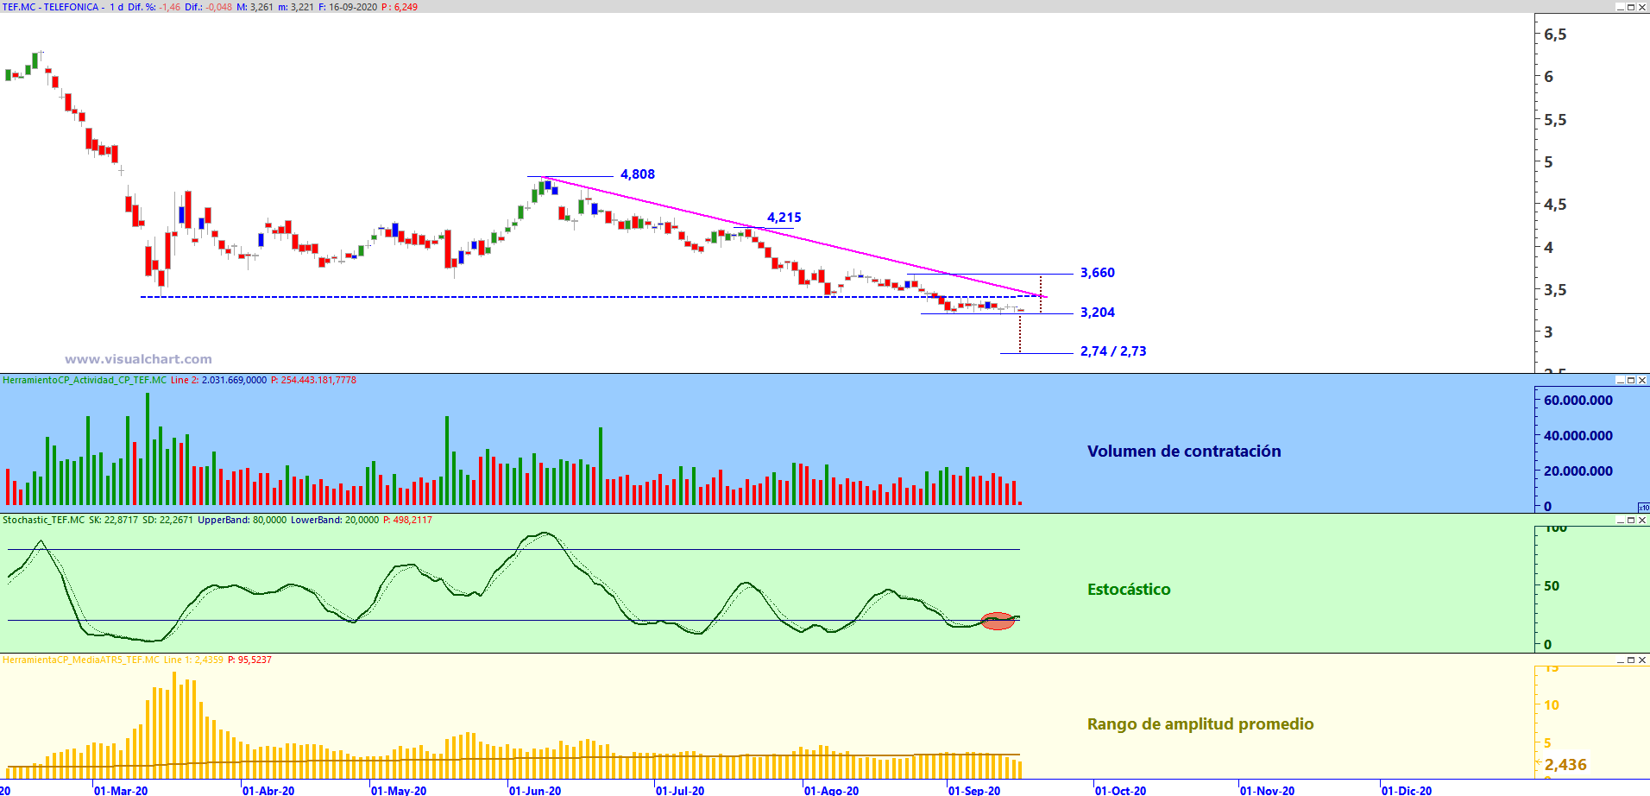Click the 'Rango de amplitud promedio' label
This screenshot has width=1650, height=796.
tap(1200, 724)
